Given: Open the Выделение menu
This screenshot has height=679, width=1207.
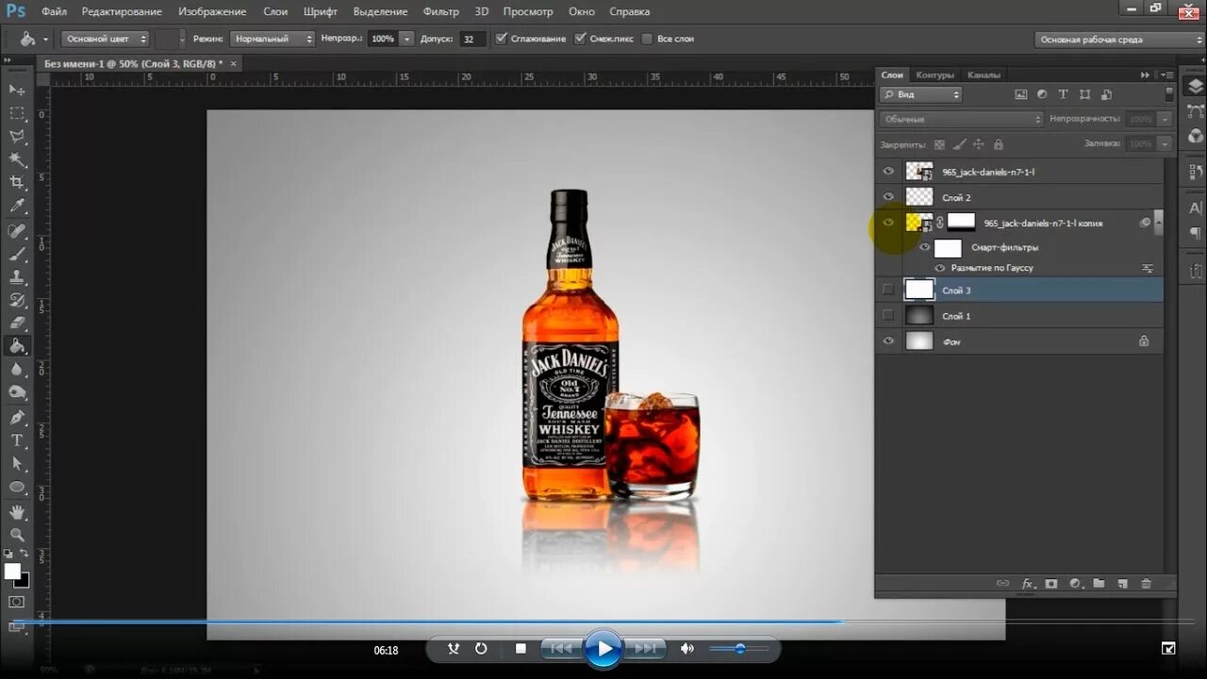Looking at the screenshot, I should point(380,11).
